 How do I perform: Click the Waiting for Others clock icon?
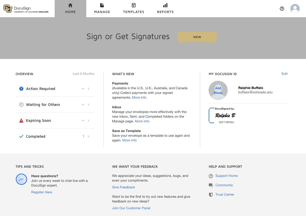(21, 105)
